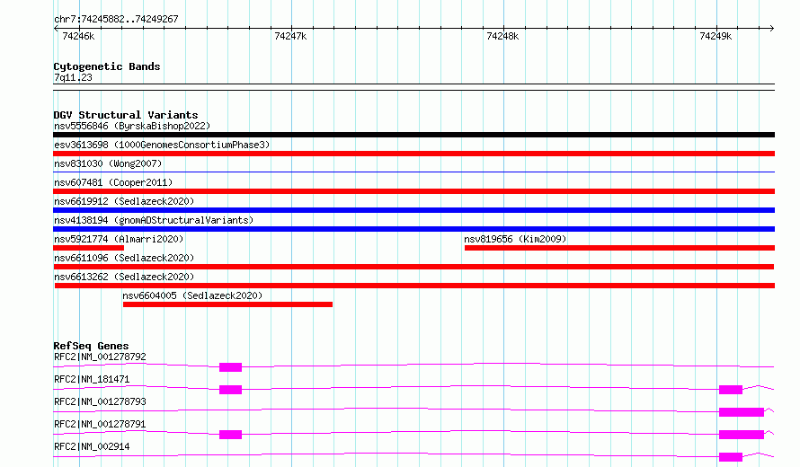The image size is (800, 467).
Task: Click the 74246k ruler position label
Action: [x=78, y=36]
